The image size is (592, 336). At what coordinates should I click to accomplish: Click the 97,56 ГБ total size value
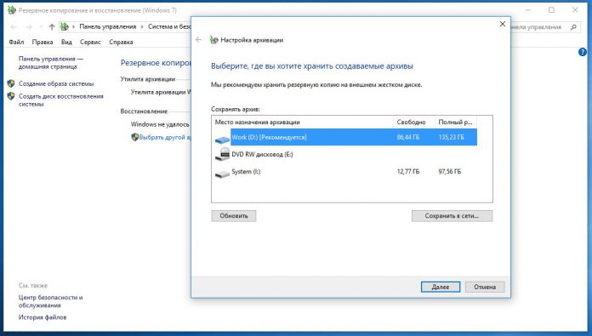pyautogui.click(x=450, y=172)
